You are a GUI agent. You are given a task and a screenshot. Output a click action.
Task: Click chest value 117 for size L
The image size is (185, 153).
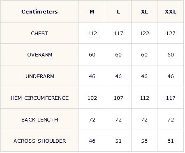118,34
